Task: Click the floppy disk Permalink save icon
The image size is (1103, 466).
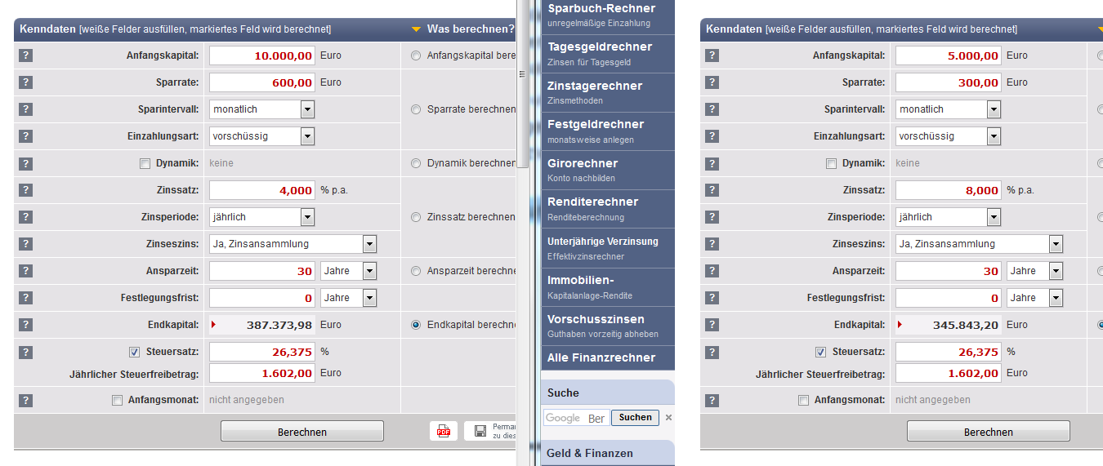Action: pyautogui.click(x=480, y=431)
